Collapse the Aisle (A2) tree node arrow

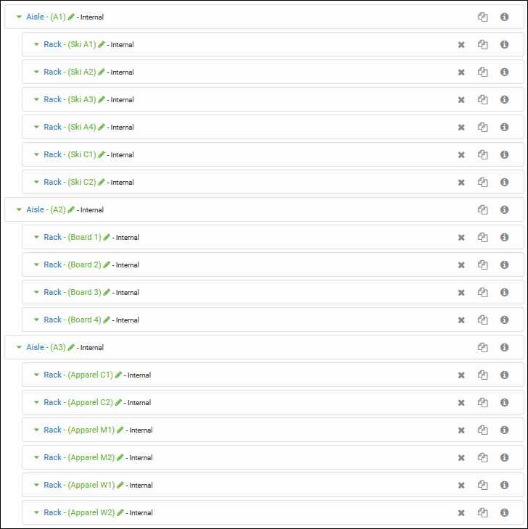coord(20,209)
